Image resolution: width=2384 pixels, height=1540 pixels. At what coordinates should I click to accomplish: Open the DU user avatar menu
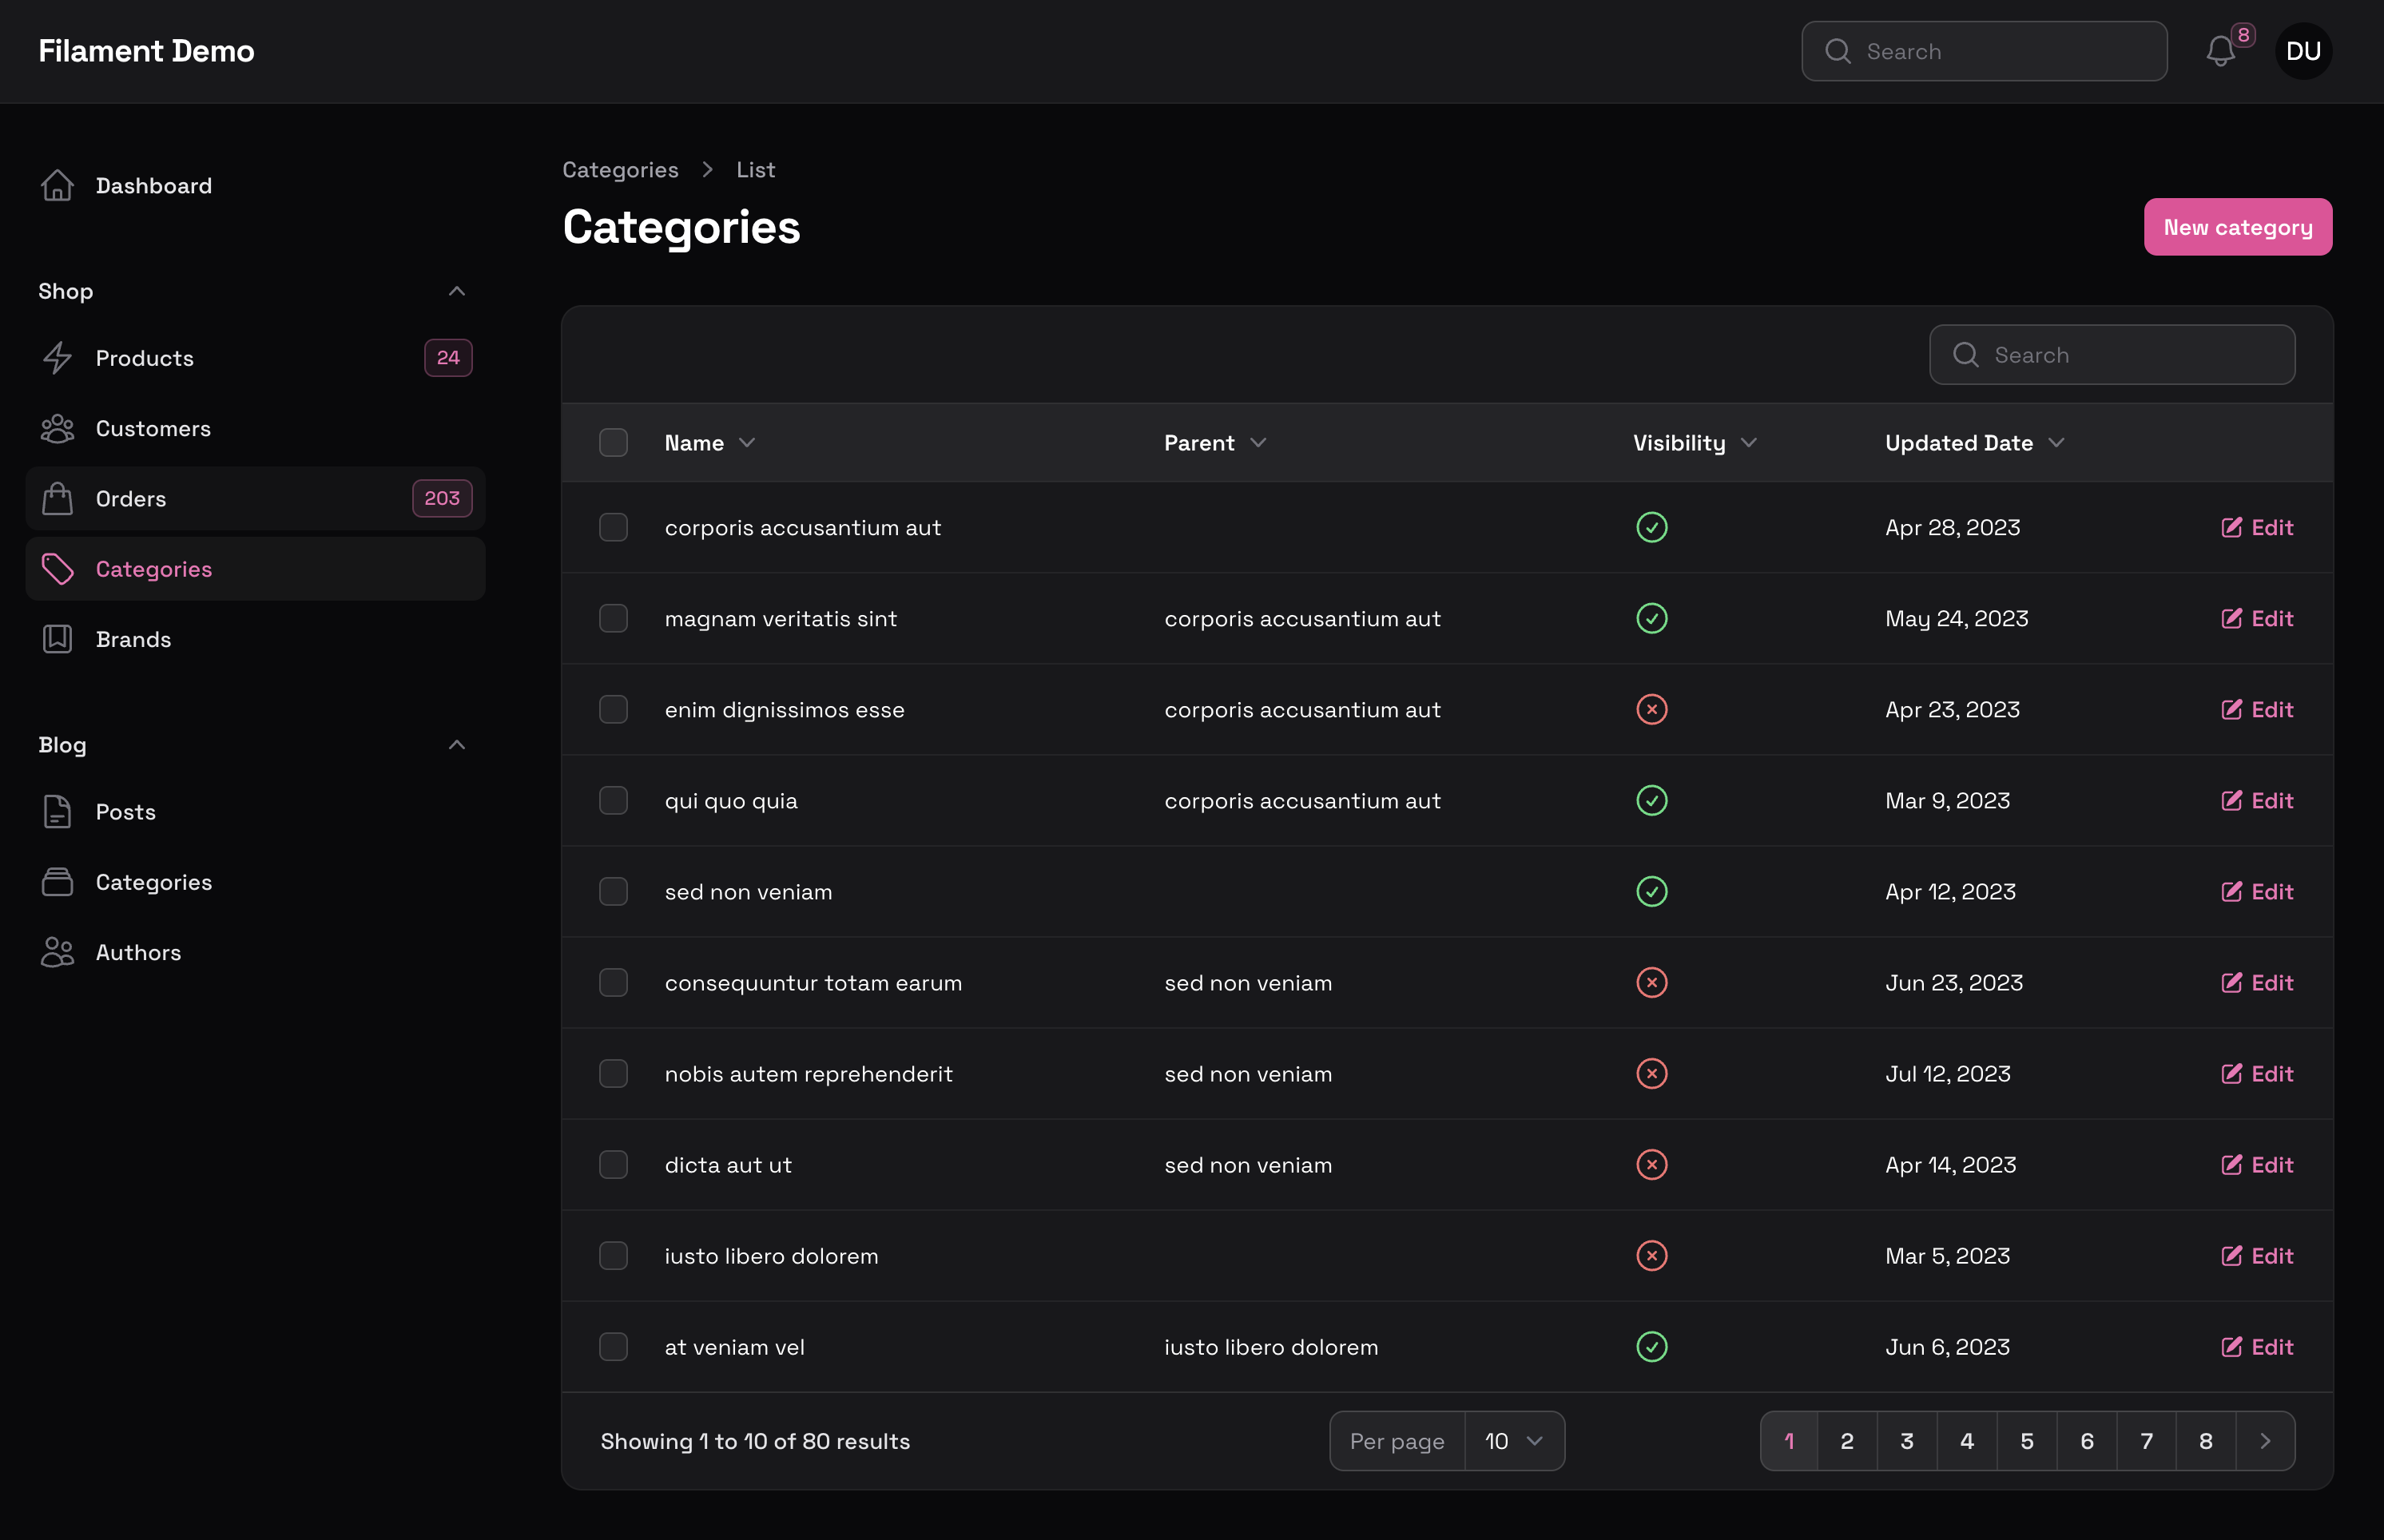tap(2303, 51)
